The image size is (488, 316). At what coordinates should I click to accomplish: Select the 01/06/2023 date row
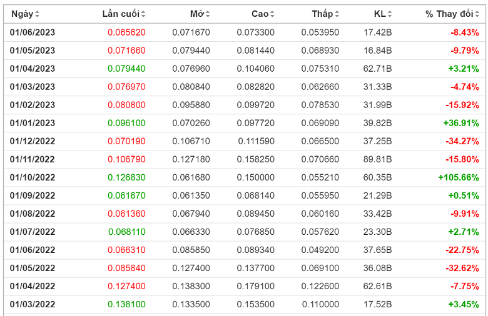pos(33,32)
